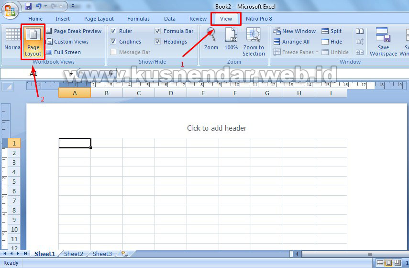This screenshot has width=409, height=268.
Task: Split the worksheet window
Action: (332, 31)
